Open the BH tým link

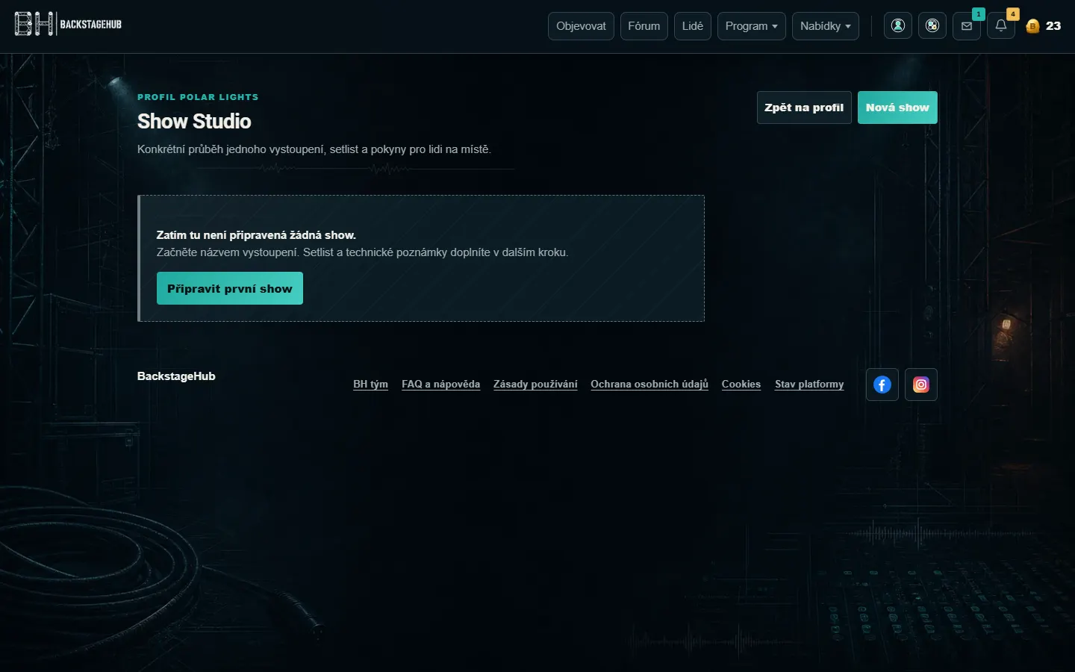pyautogui.click(x=370, y=384)
